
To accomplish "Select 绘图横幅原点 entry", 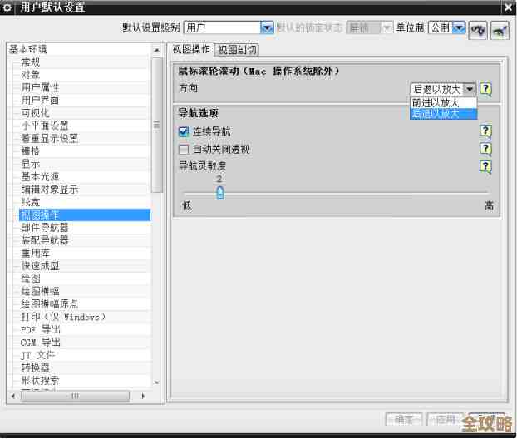I will point(50,303).
